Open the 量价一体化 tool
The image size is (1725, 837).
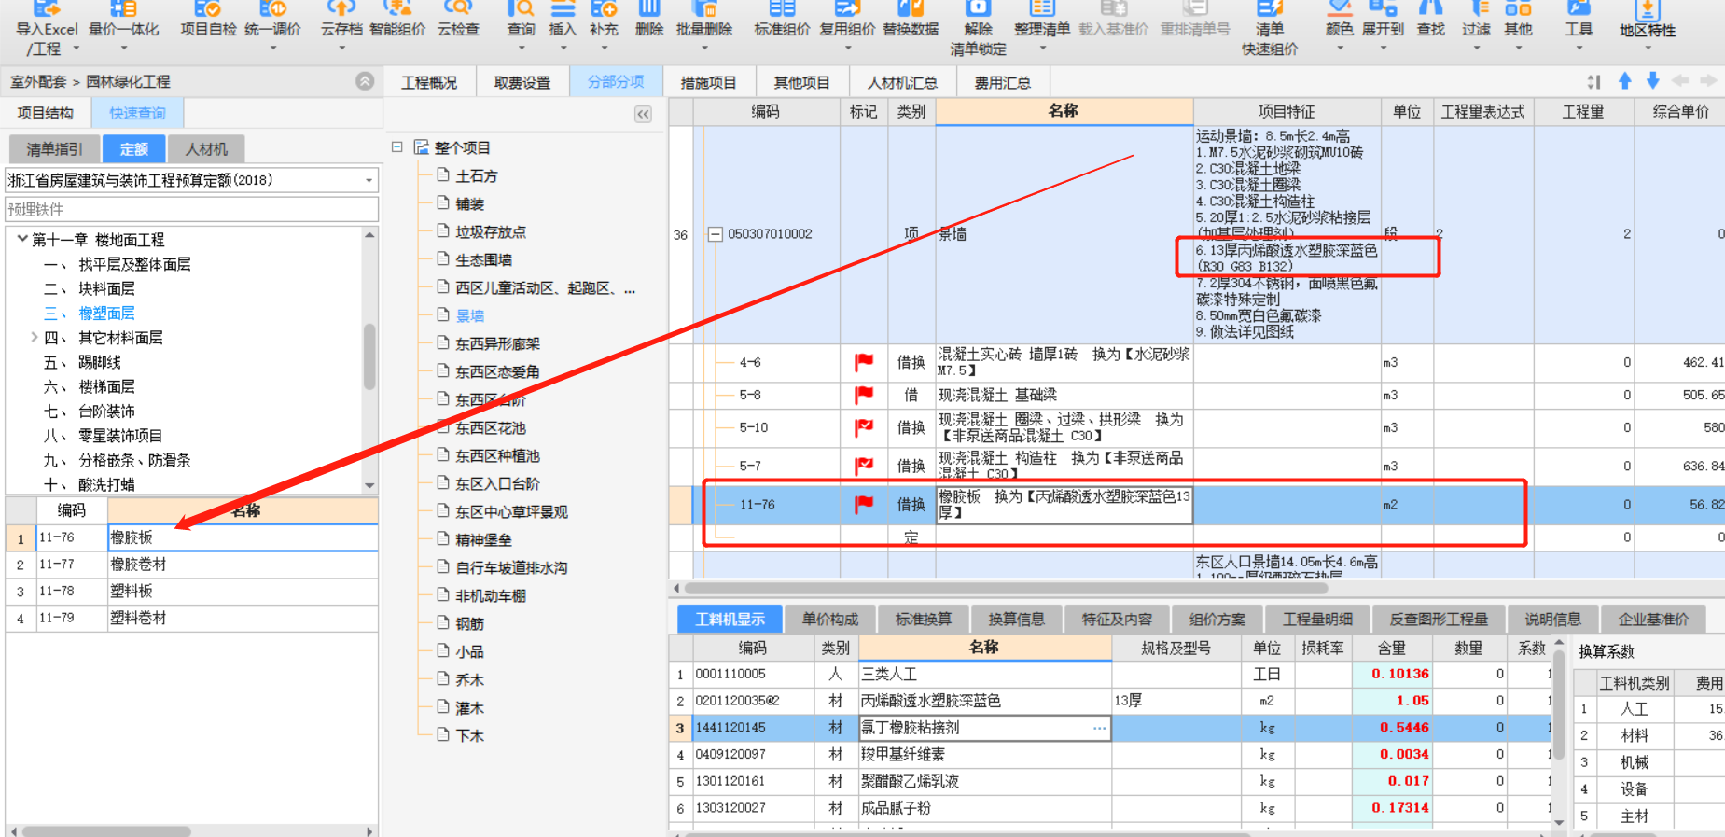[123, 21]
